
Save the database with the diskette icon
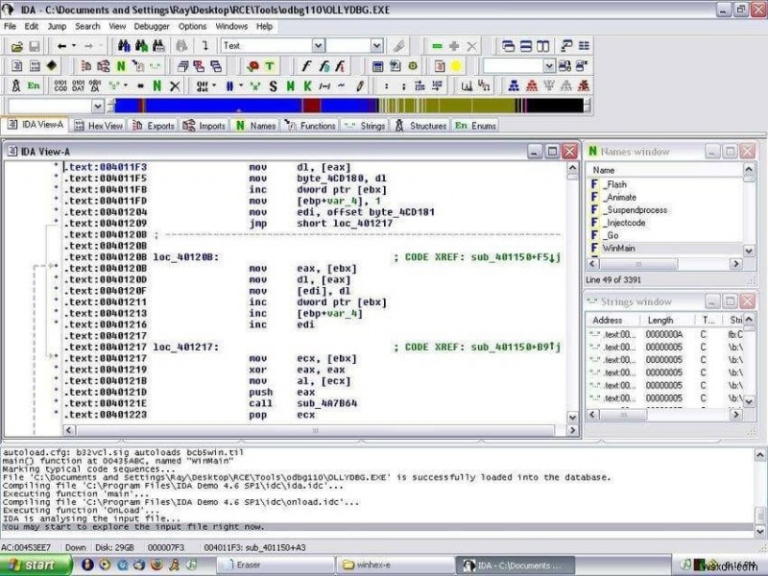coord(33,44)
